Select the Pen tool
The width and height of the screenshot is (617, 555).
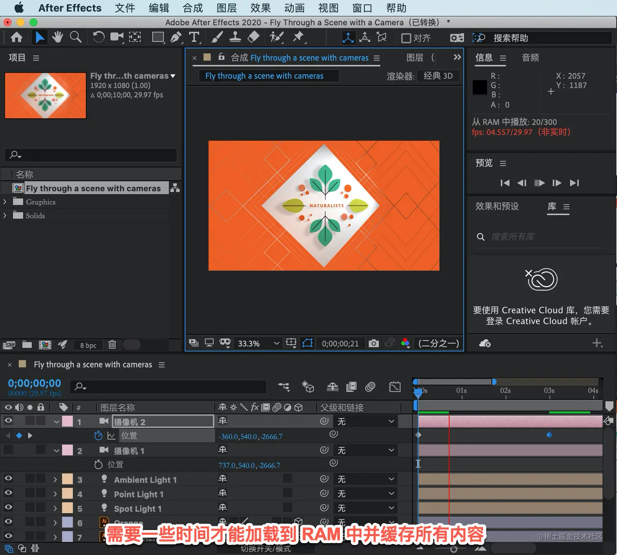pyautogui.click(x=176, y=38)
